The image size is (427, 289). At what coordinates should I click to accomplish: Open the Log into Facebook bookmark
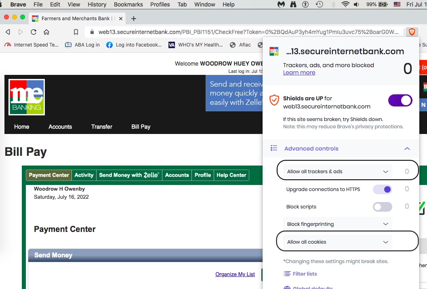tap(134, 45)
